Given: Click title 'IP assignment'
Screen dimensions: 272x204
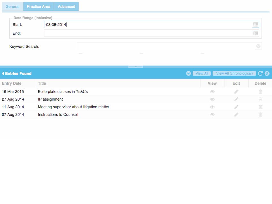Looking at the screenshot, I should tap(50, 99).
